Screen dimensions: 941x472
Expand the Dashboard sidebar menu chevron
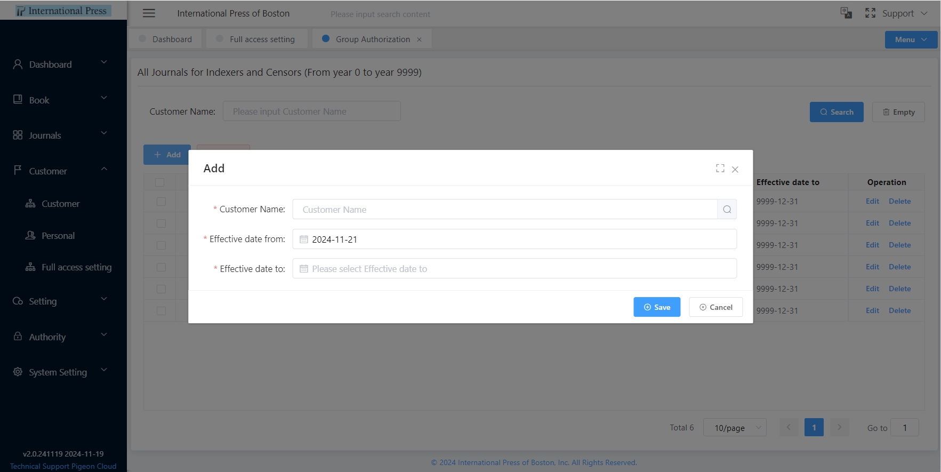coord(104,62)
